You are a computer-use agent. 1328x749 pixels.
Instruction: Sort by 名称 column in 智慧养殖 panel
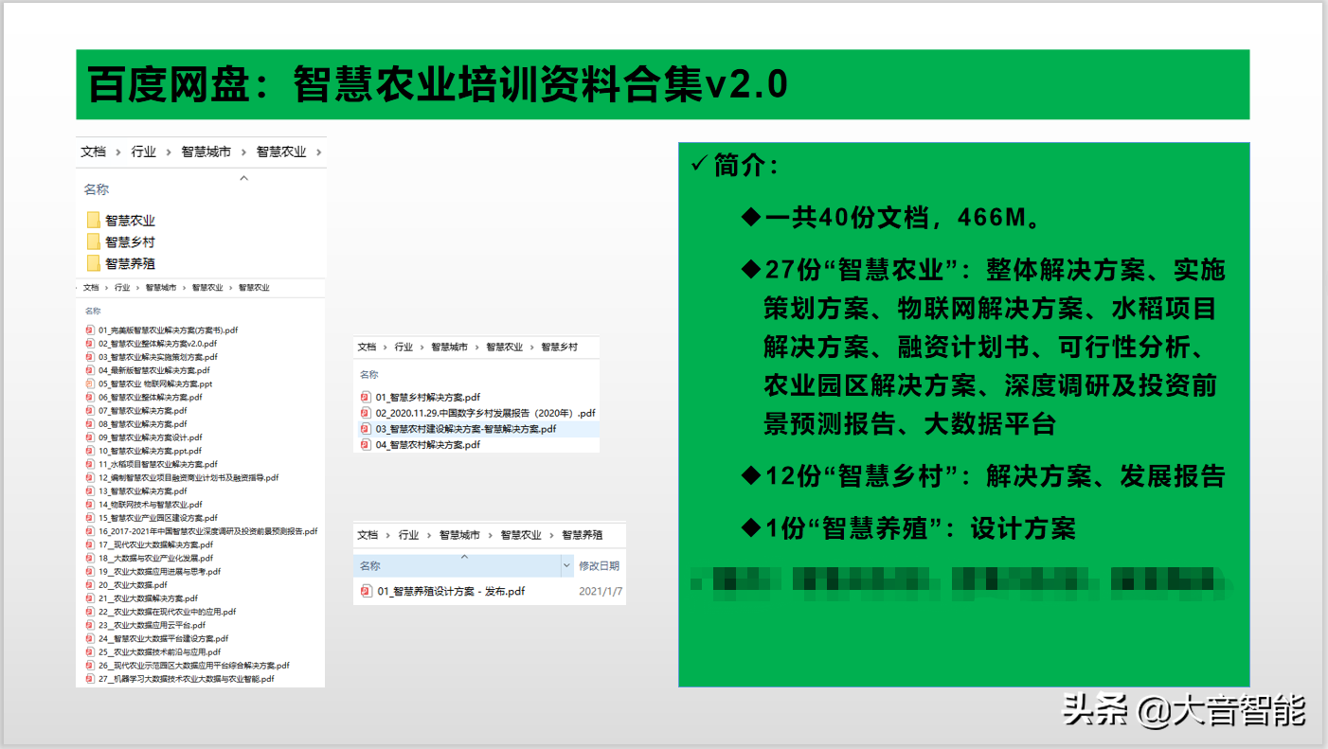369,566
